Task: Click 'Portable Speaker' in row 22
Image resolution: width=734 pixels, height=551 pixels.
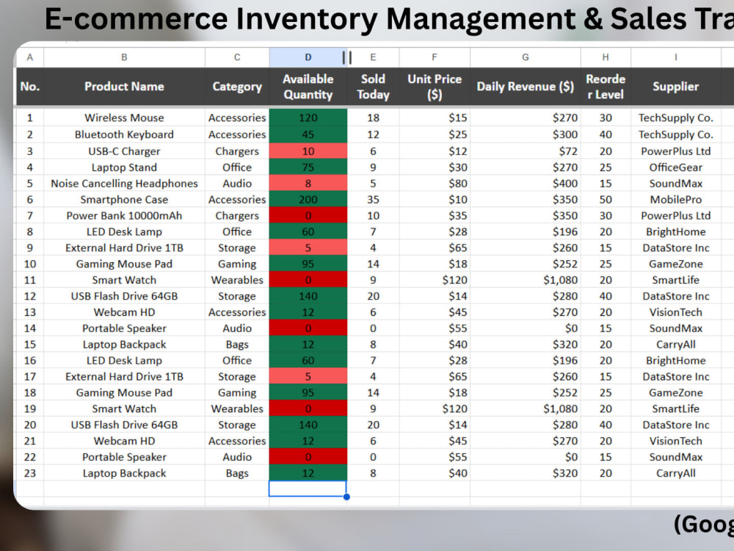Action: (x=124, y=457)
